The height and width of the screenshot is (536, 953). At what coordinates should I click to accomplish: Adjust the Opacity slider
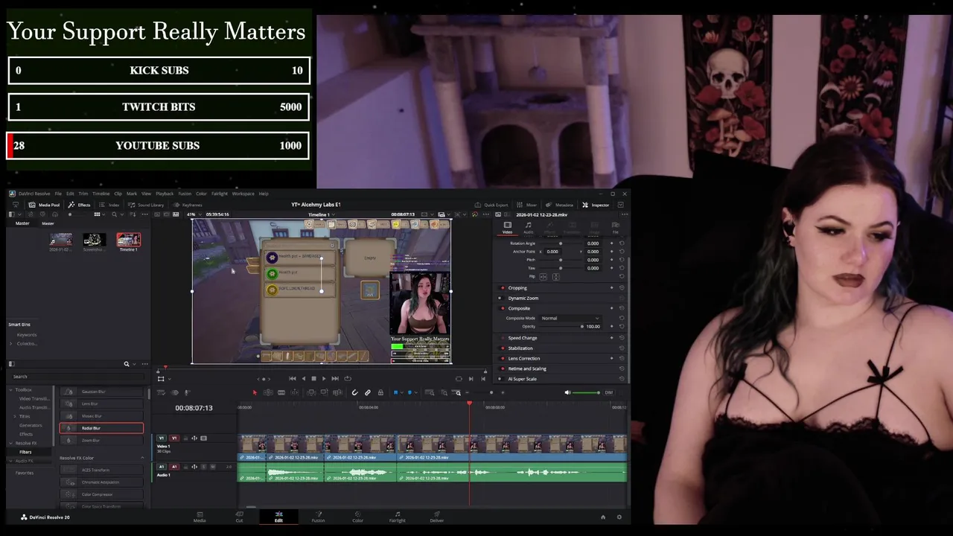click(x=562, y=326)
